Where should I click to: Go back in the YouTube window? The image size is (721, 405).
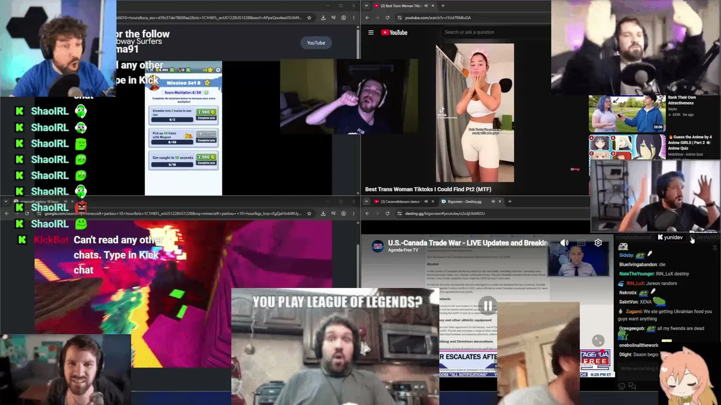(x=367, y=17)
